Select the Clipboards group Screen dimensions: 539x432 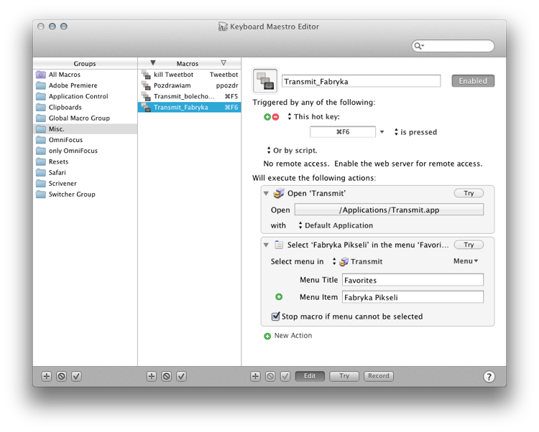(x=86, y=107)
